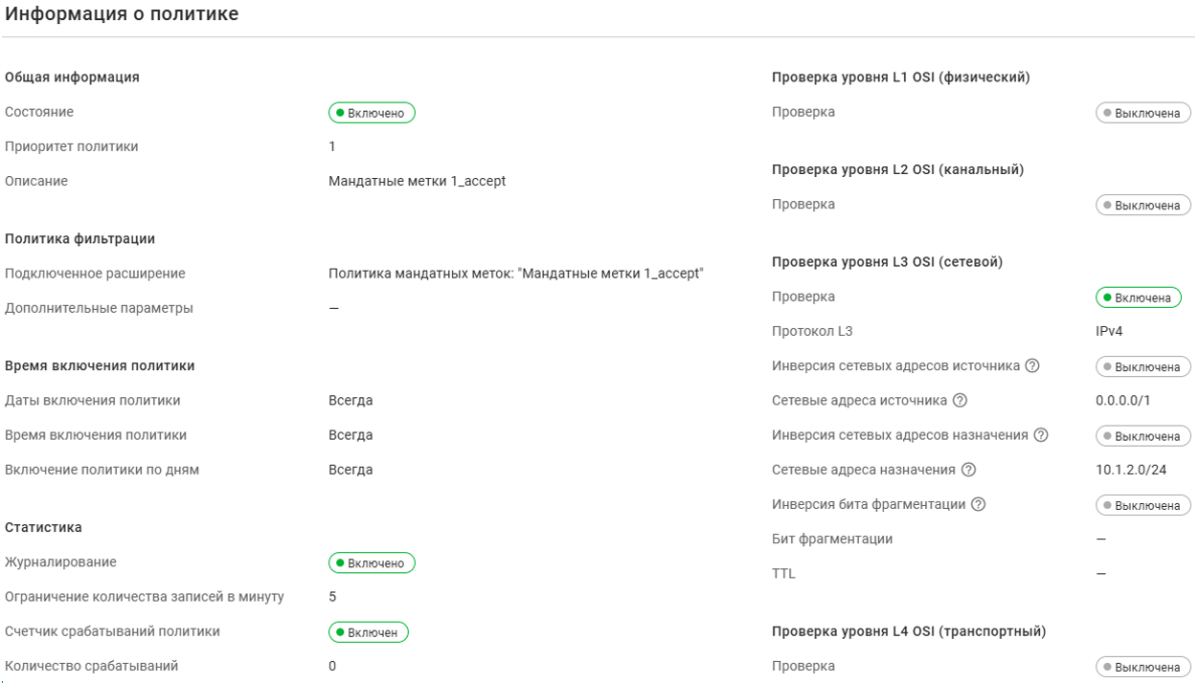Open help for destination address inversion
This screenshot has width=1199, height=683.
1041,435
